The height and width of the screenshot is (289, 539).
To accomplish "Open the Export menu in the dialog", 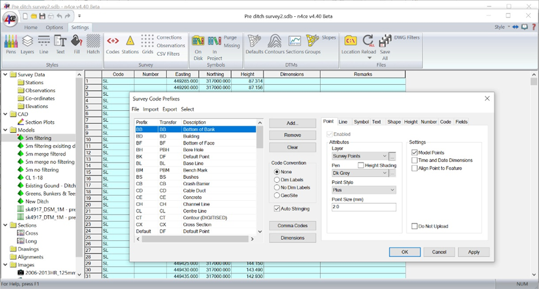I will click(x=169, y=109).
